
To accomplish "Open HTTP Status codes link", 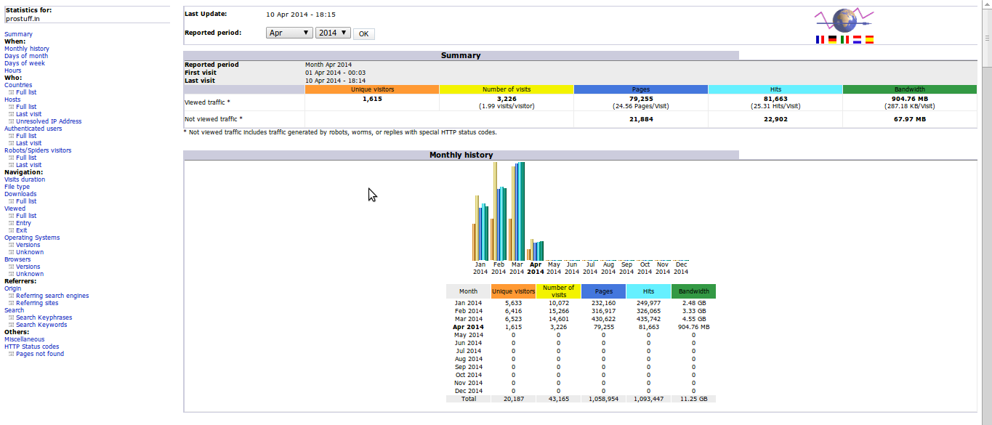I will point(32,347).
